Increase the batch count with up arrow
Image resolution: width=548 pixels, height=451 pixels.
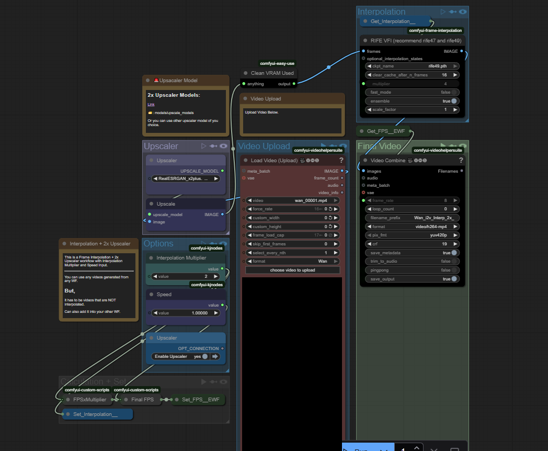(417, 447)
